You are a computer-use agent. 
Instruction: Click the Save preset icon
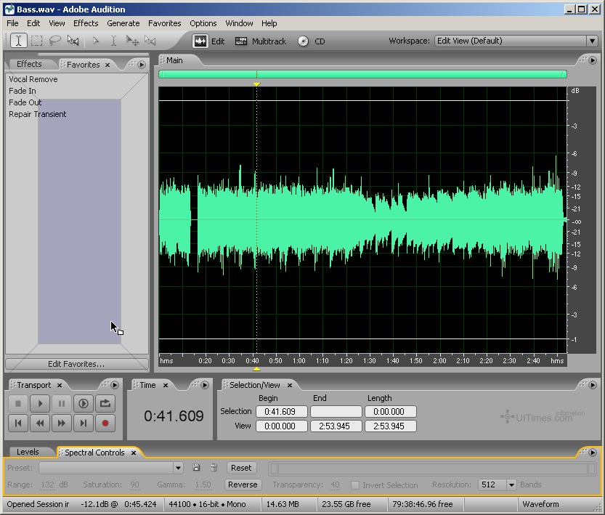(196, 468)
